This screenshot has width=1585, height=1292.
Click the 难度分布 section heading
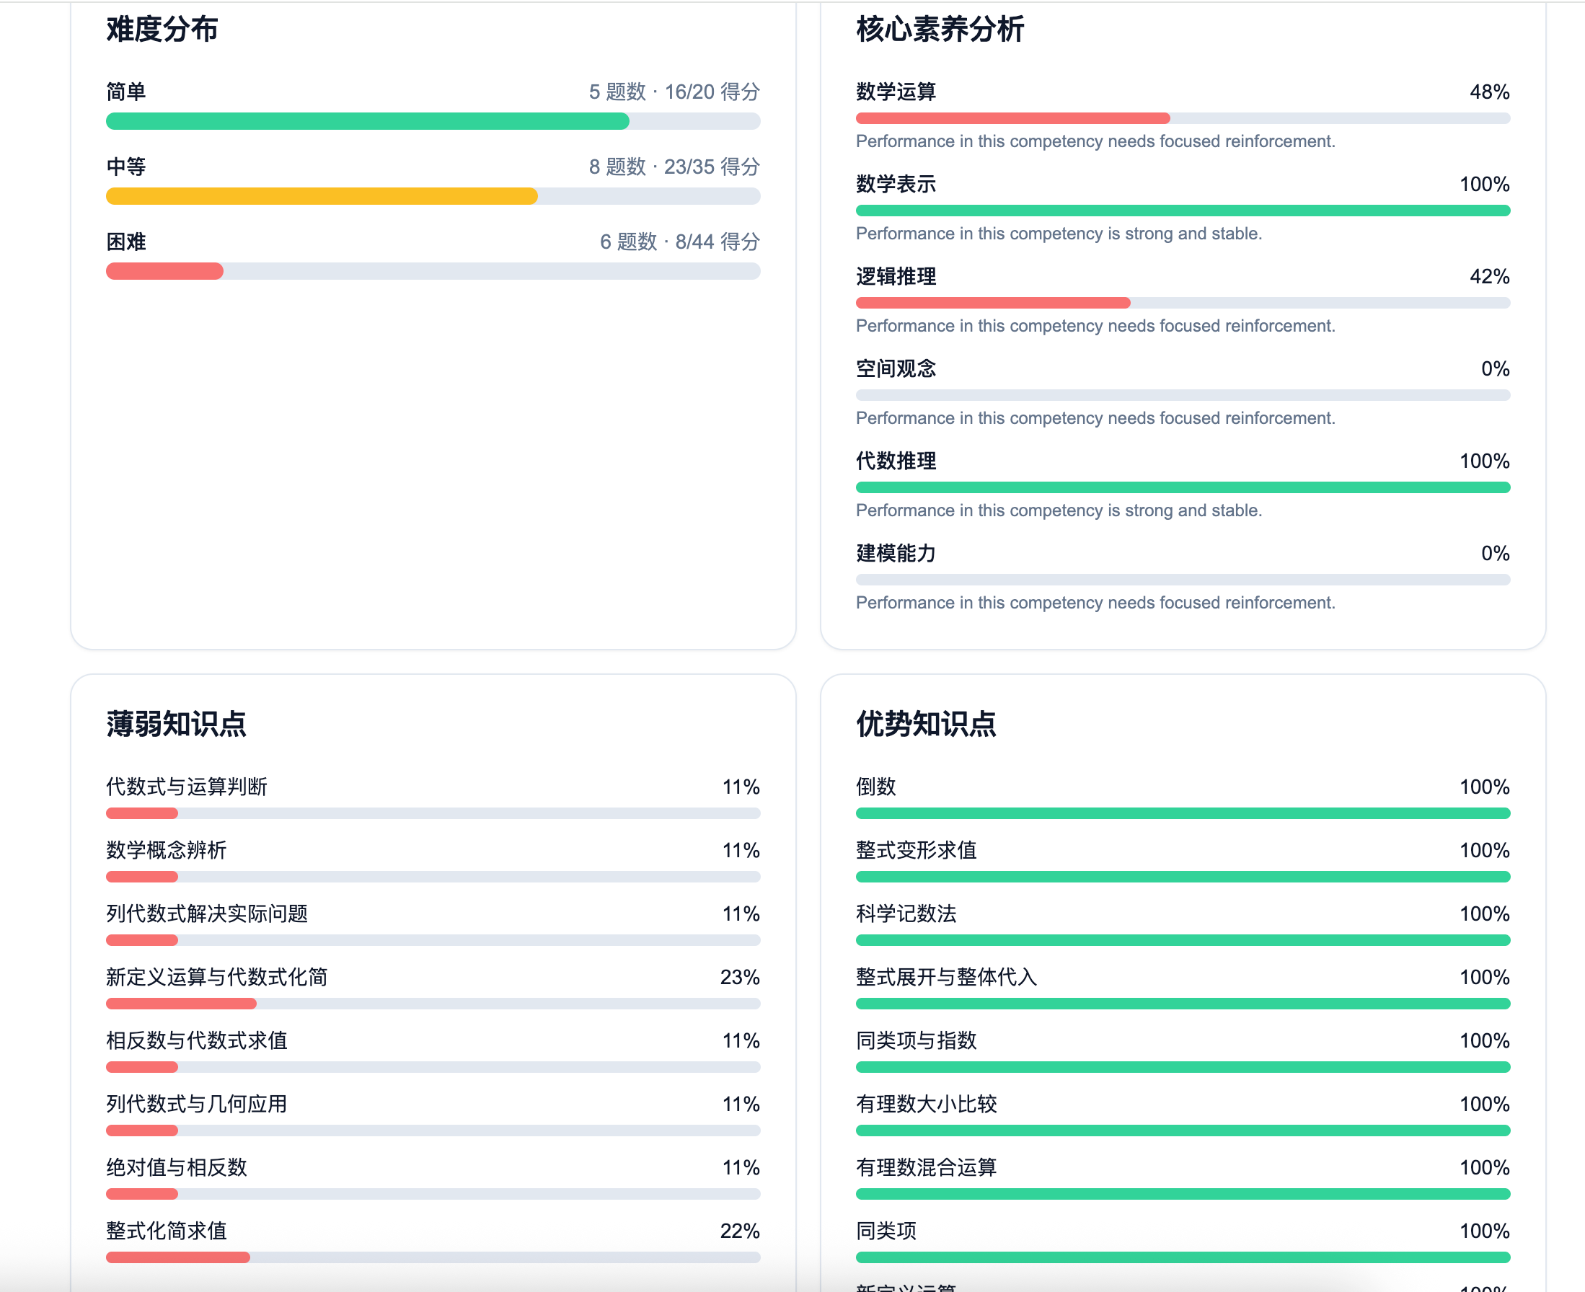(x=162, y=29)
